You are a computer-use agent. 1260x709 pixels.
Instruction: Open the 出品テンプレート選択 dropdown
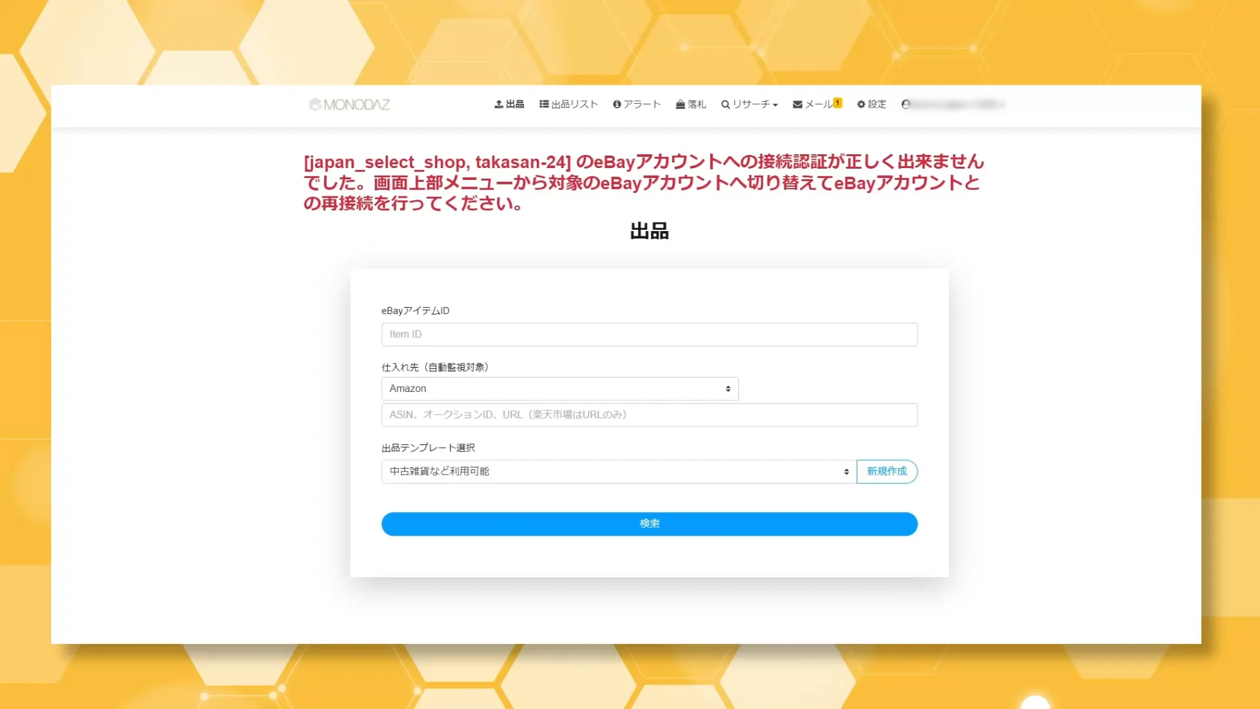(619, 471)
